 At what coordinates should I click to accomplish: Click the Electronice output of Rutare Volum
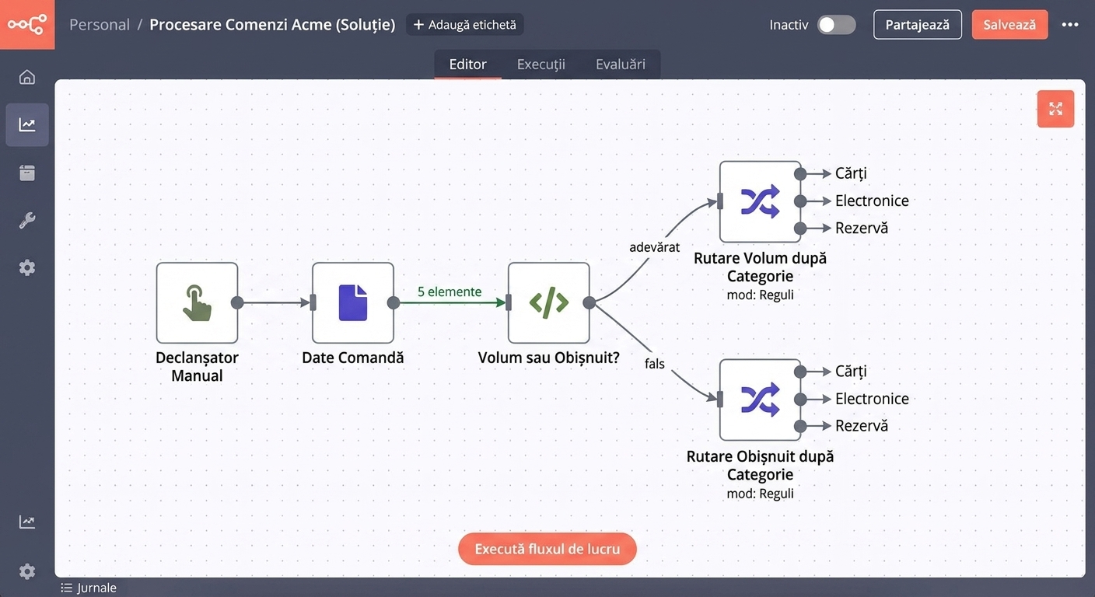pyautogui.click(x=872, y=201)
